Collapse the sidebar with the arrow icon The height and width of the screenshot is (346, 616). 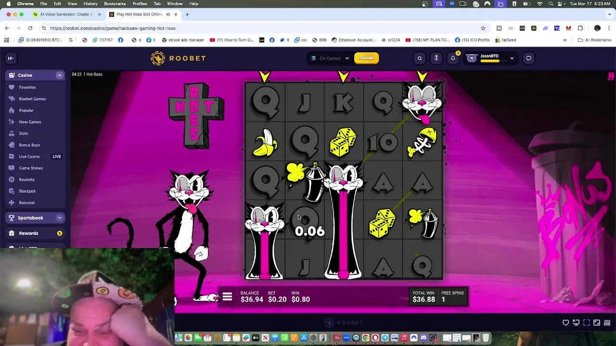(x=10, y=58)
